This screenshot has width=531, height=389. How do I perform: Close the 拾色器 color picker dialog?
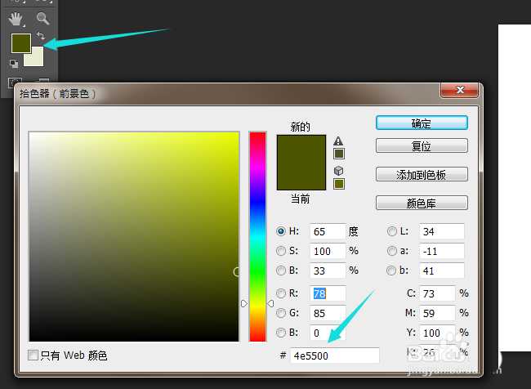[460, 90]
